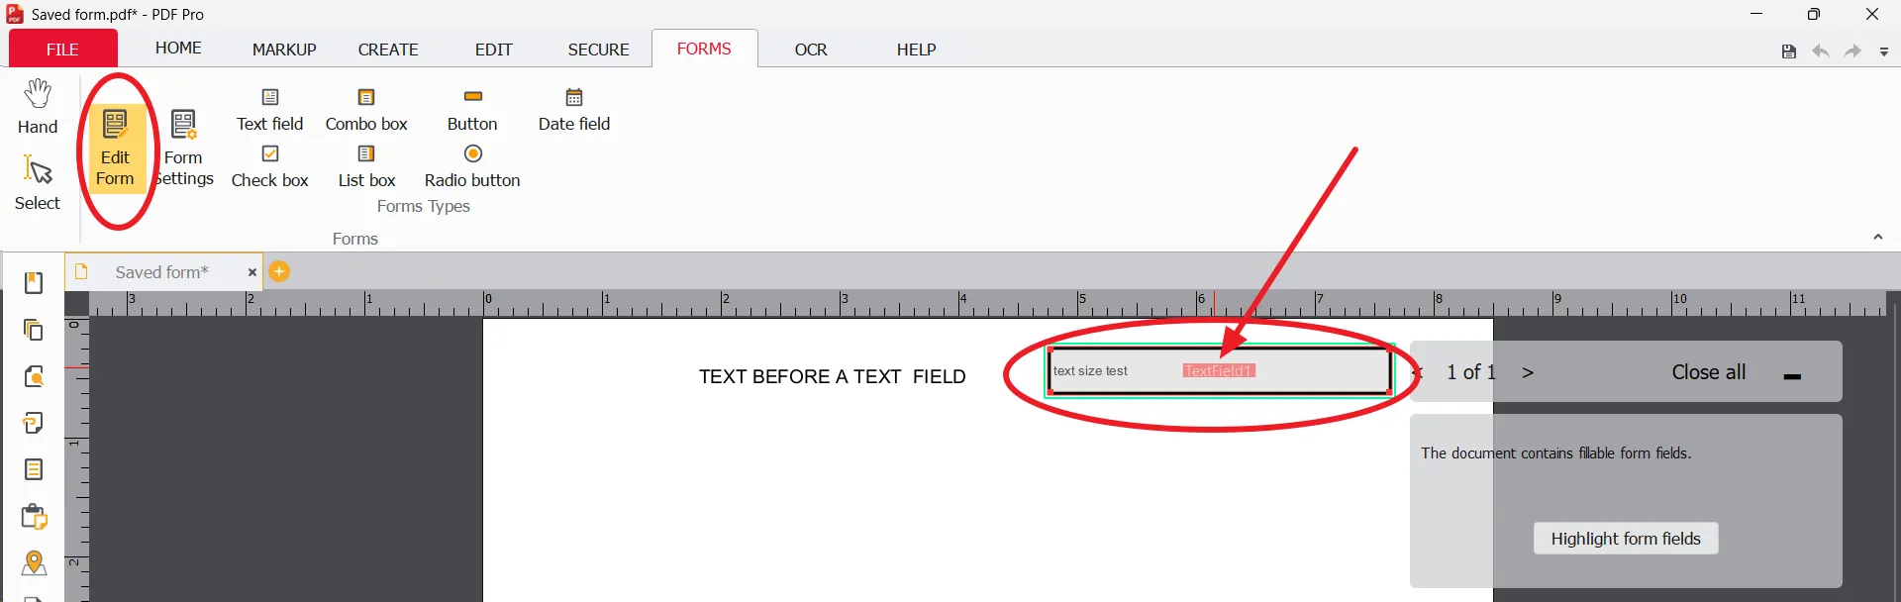This screenshot has height=602, width=1901.
Task: Open the third sidebar panel icon
Action: 34,376
